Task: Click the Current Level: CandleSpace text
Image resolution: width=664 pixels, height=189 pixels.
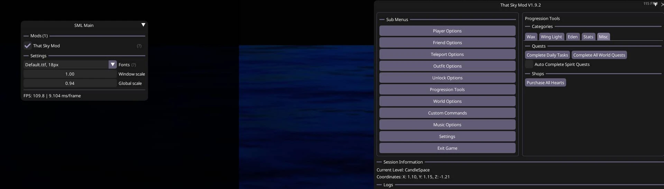Action: [x=403, y=170]
